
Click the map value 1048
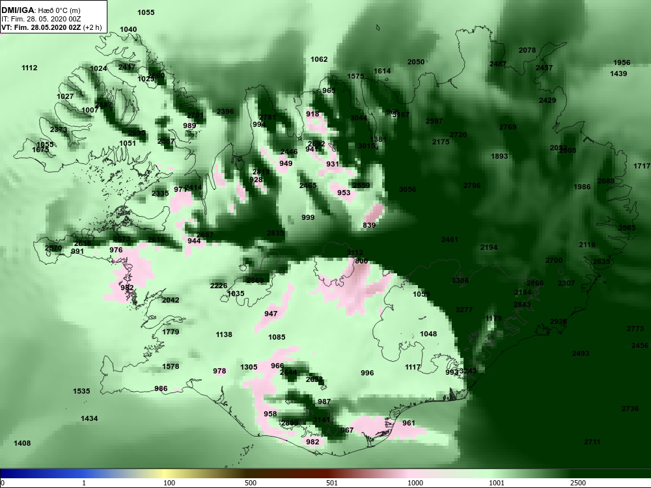pos(428,334)
